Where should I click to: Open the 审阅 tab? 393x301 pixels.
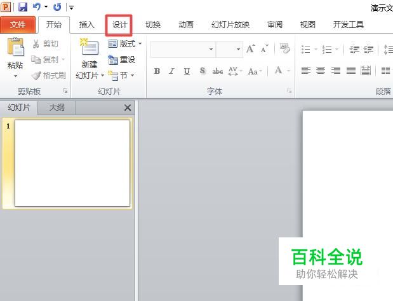coord(275,25)
